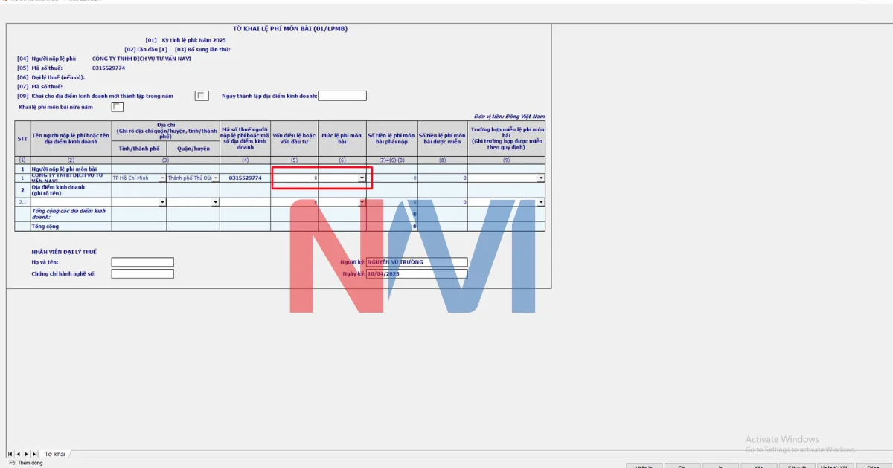
Task: Go to previous sheet with the arrow
Action: coord(19,454)
